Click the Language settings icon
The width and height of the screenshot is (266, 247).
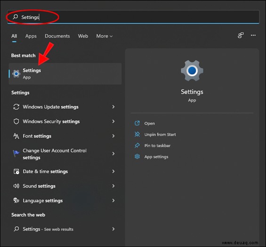pos(16,200)
